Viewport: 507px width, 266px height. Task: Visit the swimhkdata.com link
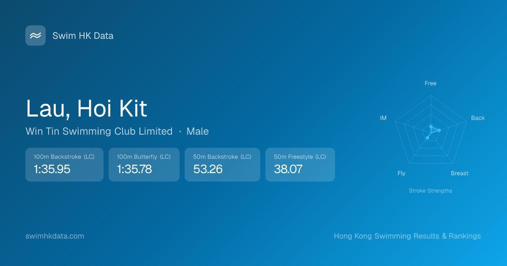pos(55,236)
